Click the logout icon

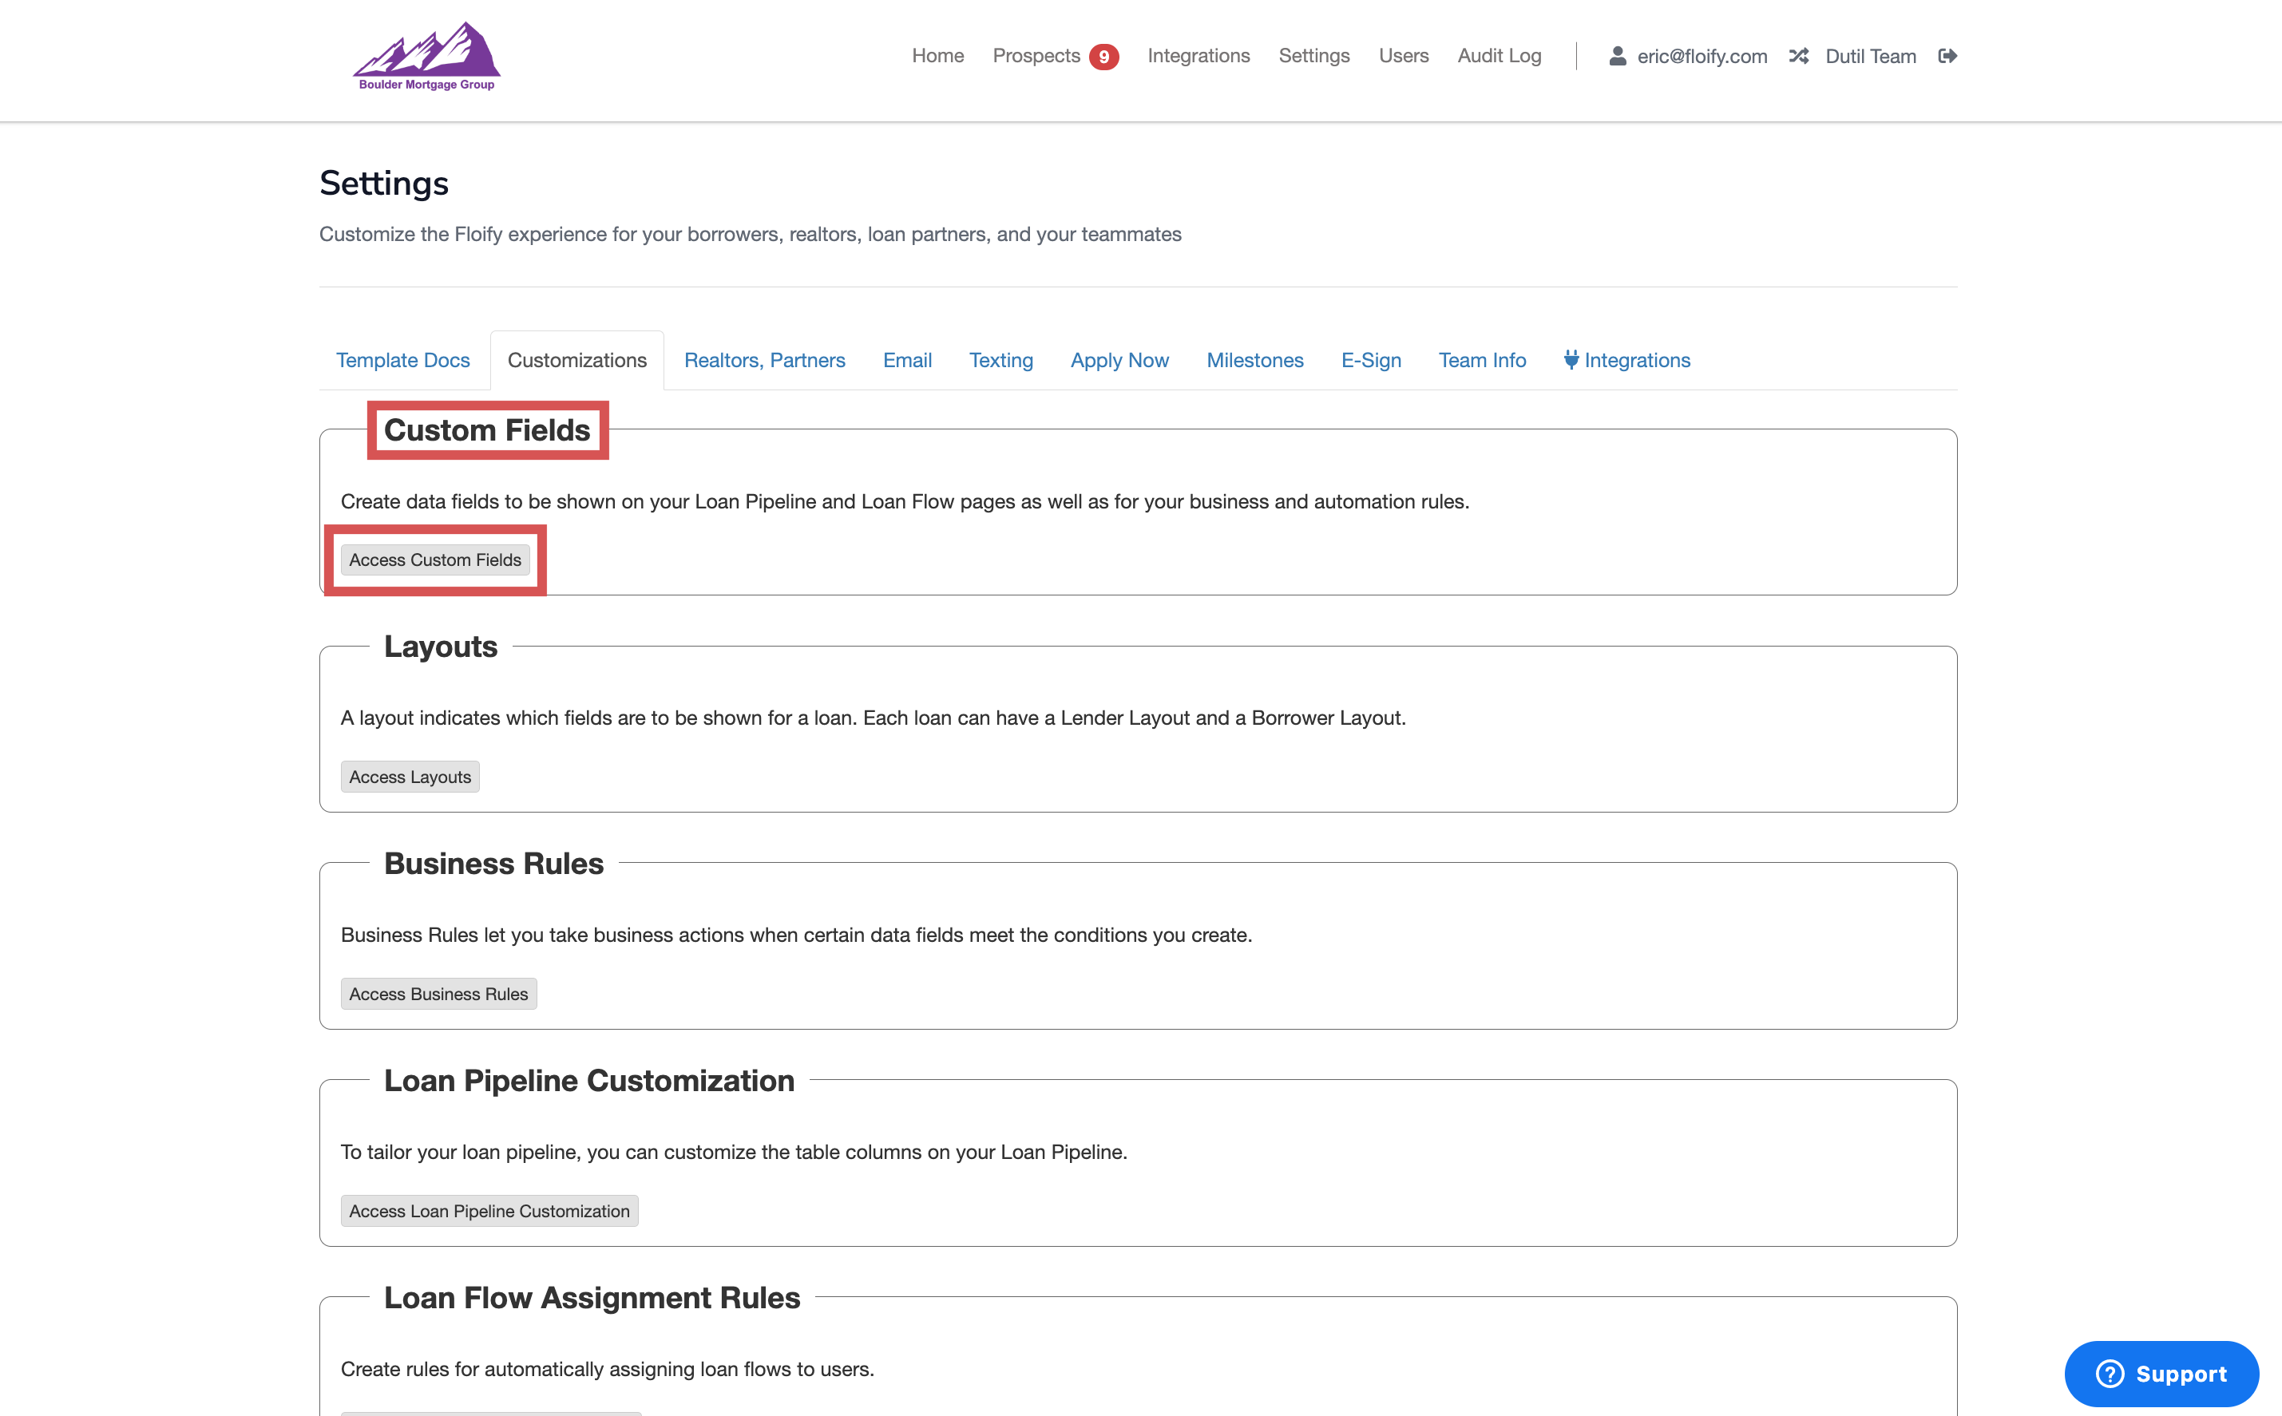point(1947,56)
